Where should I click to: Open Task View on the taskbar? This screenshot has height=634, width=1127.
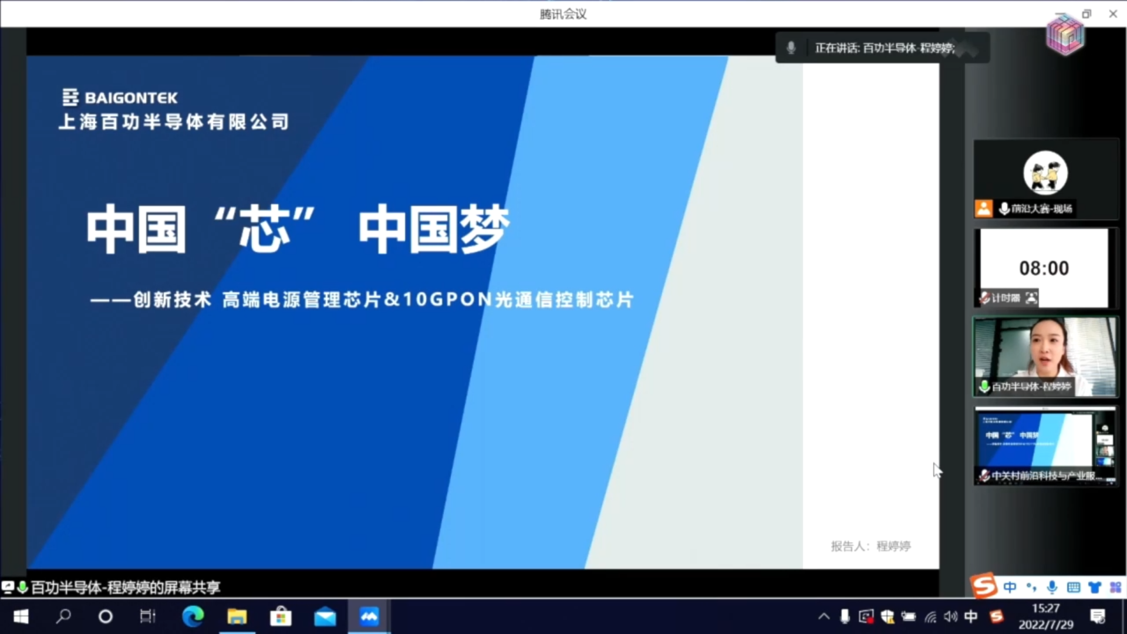pyautogui.click(x=148, y=616)
